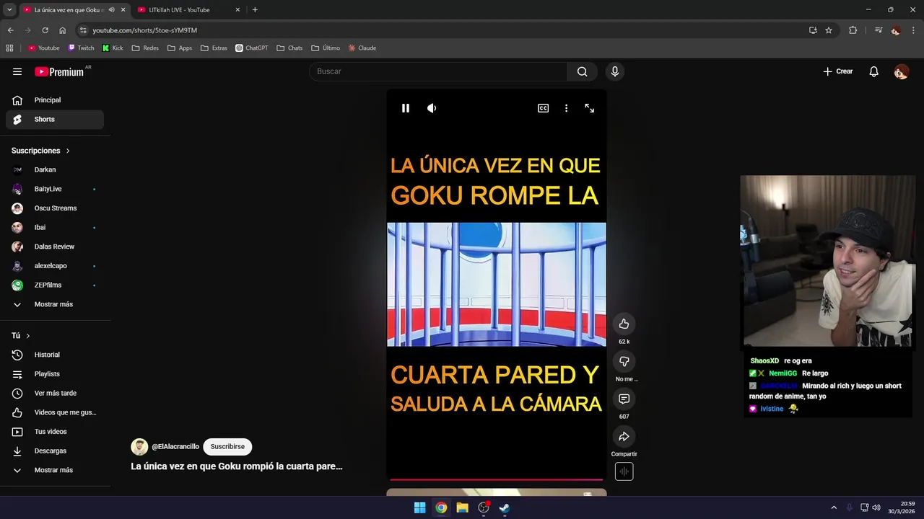
Task: Open the Short's title description text
Action: (236, 466)
